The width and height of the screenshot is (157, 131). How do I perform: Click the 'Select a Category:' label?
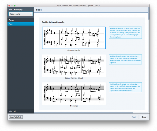pos(16,9)
